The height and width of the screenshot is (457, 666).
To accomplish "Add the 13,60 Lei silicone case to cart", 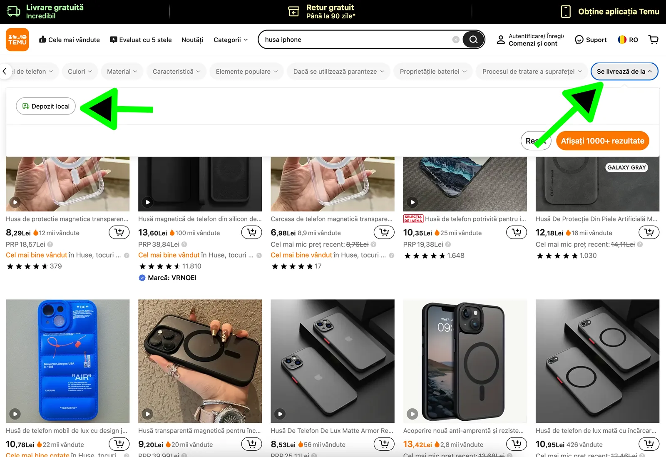I will 251,232.
